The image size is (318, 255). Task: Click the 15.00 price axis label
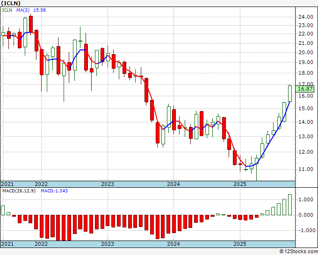pos(306,108)
